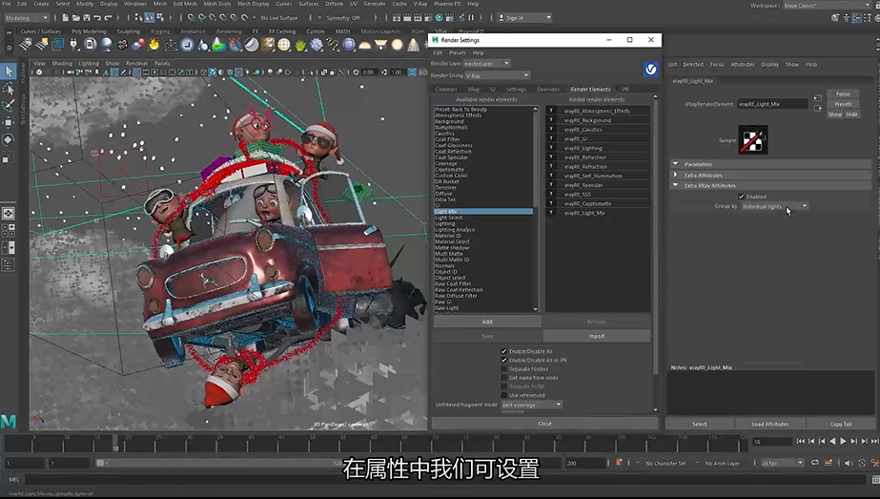Go to end of playback range
The width and height of the screenshot is (880, 499).
coord(874,442)
